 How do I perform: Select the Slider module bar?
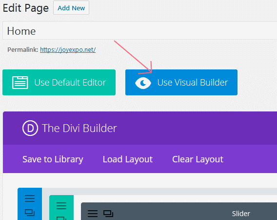tap(179, 212)
